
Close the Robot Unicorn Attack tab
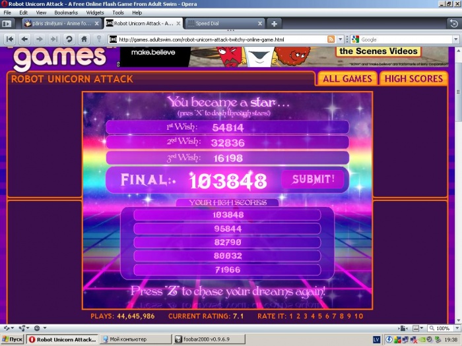click(x=178, y=24)
